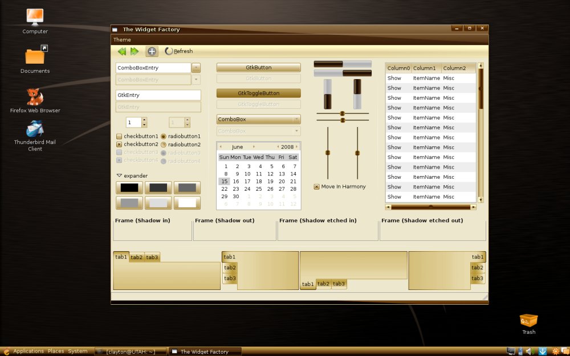Open the Applications menu in the panel

[28, 351]
